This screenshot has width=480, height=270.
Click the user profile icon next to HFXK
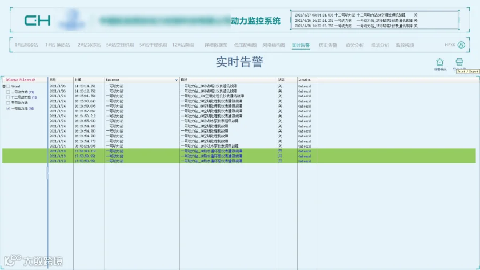(461, 45)
